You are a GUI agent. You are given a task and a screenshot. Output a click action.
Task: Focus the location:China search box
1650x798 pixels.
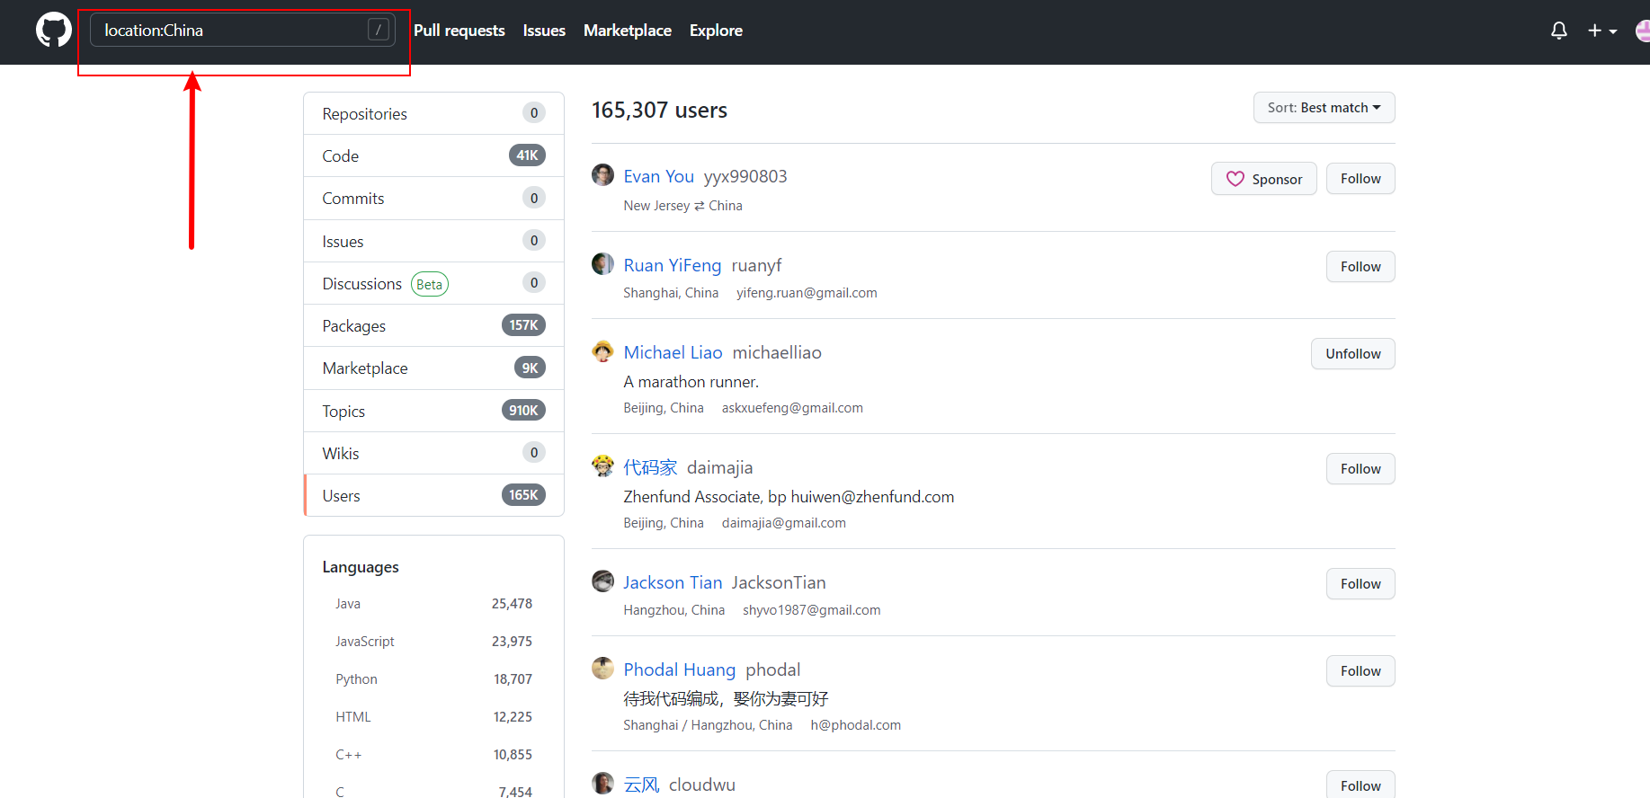(x=243, y=30)
